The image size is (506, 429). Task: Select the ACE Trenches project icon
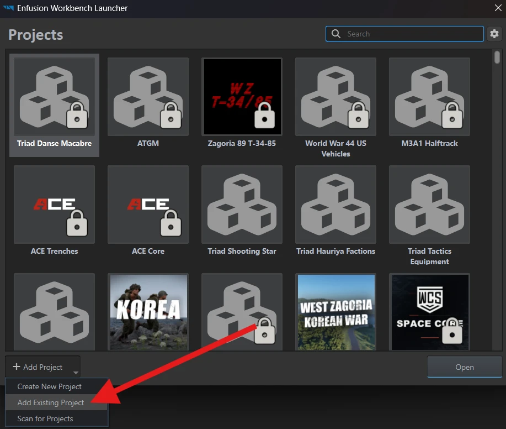pos(54,205)
